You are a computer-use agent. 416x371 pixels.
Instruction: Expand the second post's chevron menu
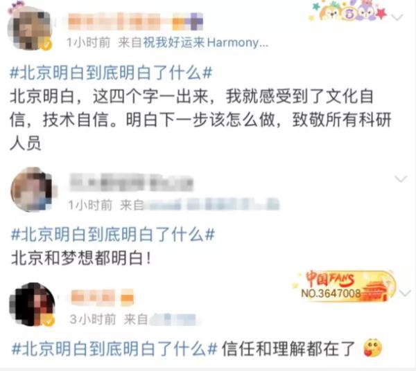tap(401, 179)
